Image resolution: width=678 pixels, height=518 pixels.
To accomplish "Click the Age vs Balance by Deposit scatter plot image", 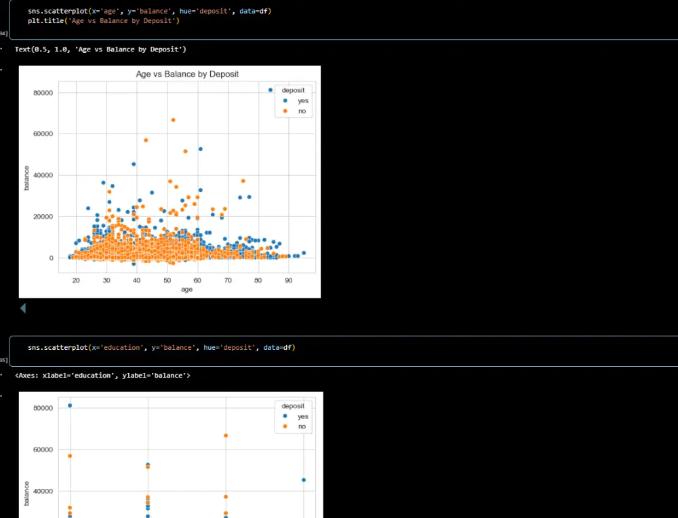I will tap(169, 182).
